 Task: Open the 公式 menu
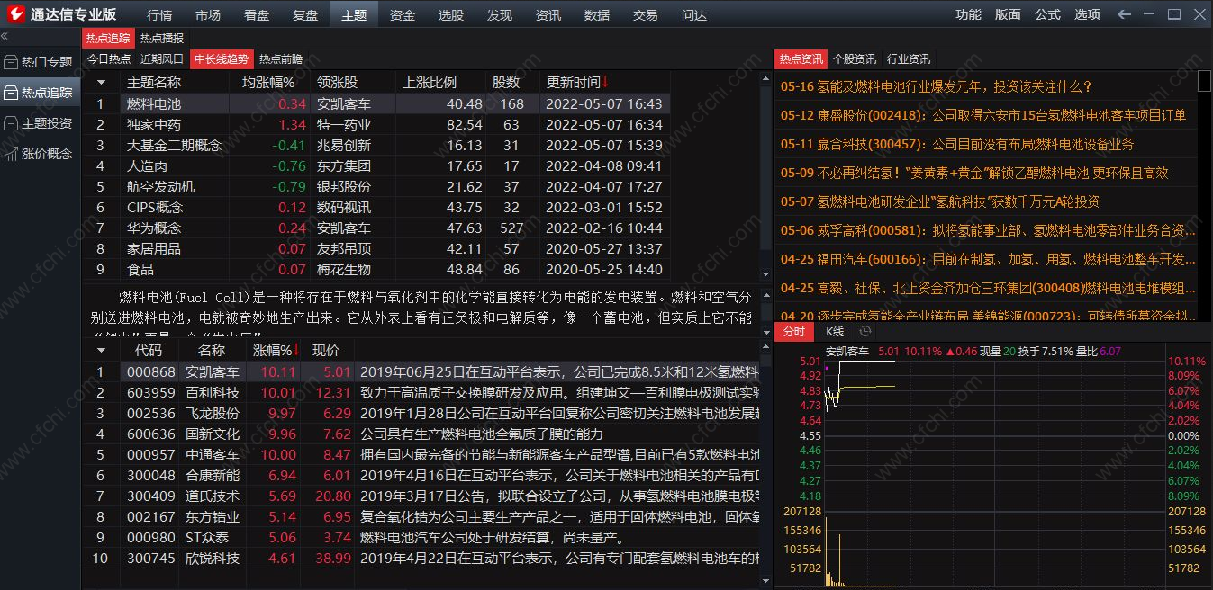pos(1047,14)
